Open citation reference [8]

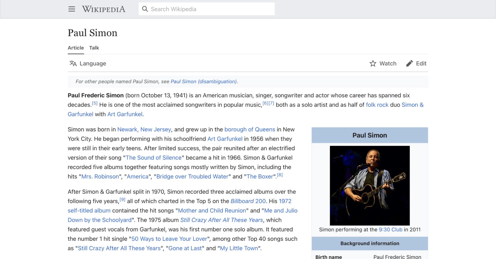(280, 175)
